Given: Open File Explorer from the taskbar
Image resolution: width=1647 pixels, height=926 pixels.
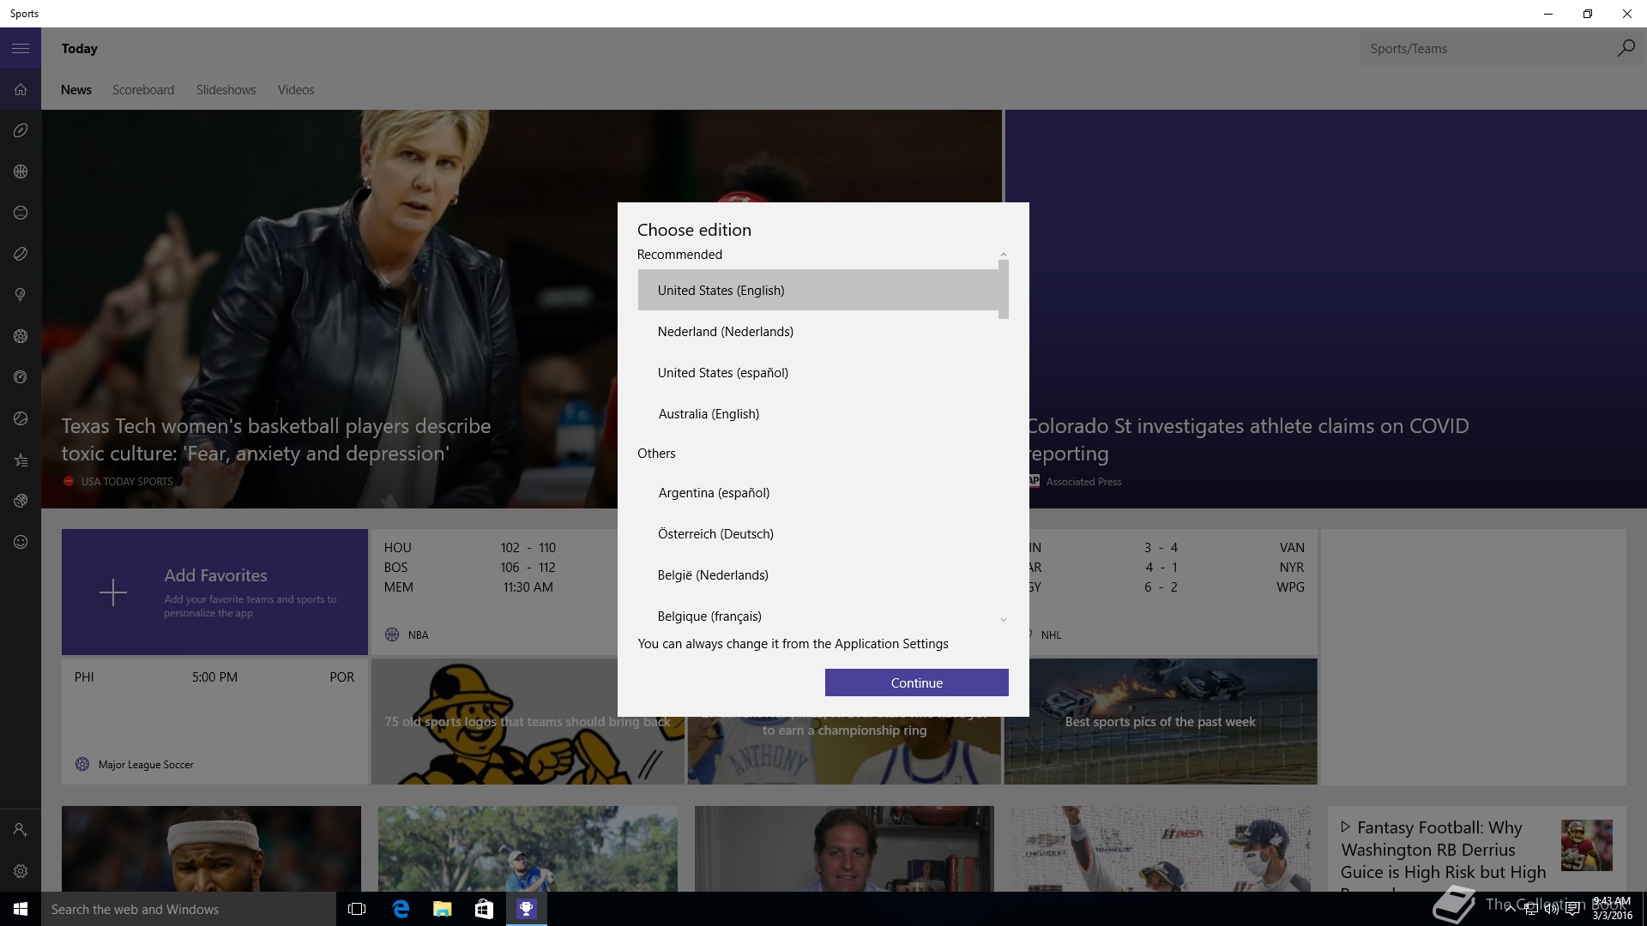Looking at the screenshot, I should (x=442, y=909).
